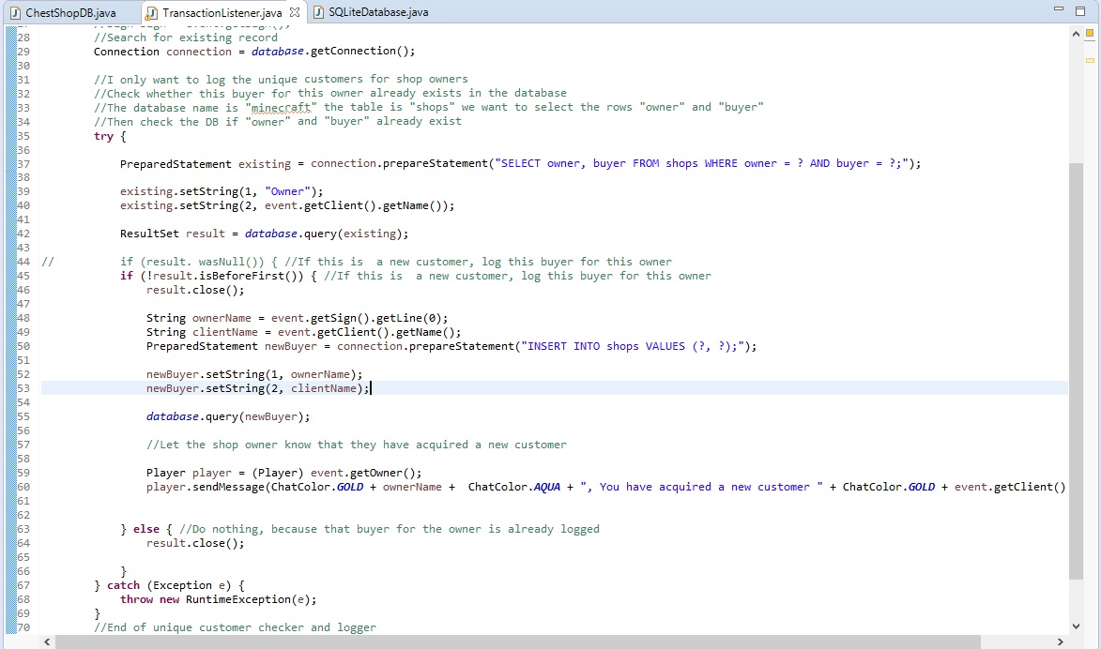Image resolution: width=1101 pixels, height=649 pixels.
Task: Click line number 45 in the gutter
Action: [23, 276]
